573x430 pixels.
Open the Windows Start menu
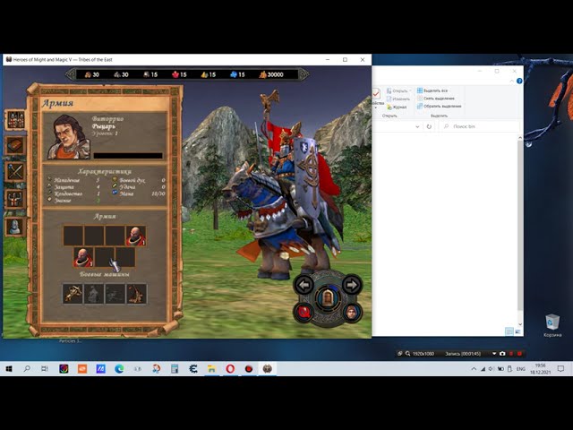point(8,369)
